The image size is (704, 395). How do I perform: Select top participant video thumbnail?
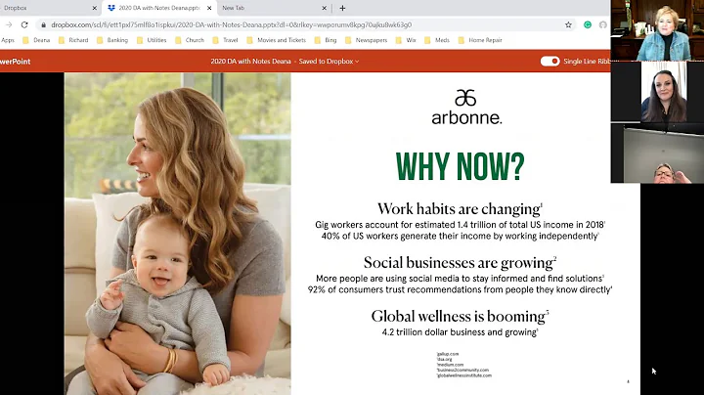click(x=657, y=30)
